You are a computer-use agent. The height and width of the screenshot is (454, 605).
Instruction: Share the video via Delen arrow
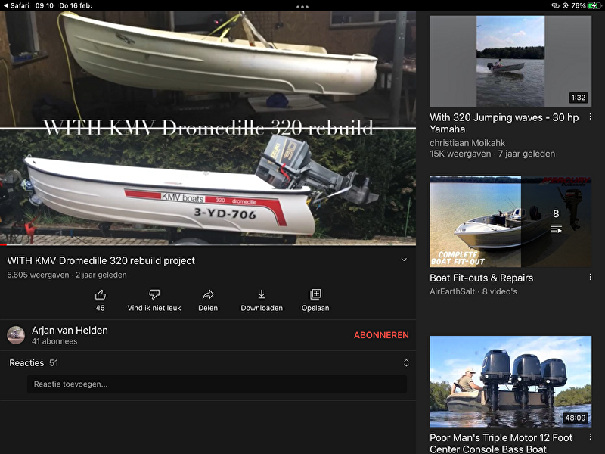coord(208,295)
